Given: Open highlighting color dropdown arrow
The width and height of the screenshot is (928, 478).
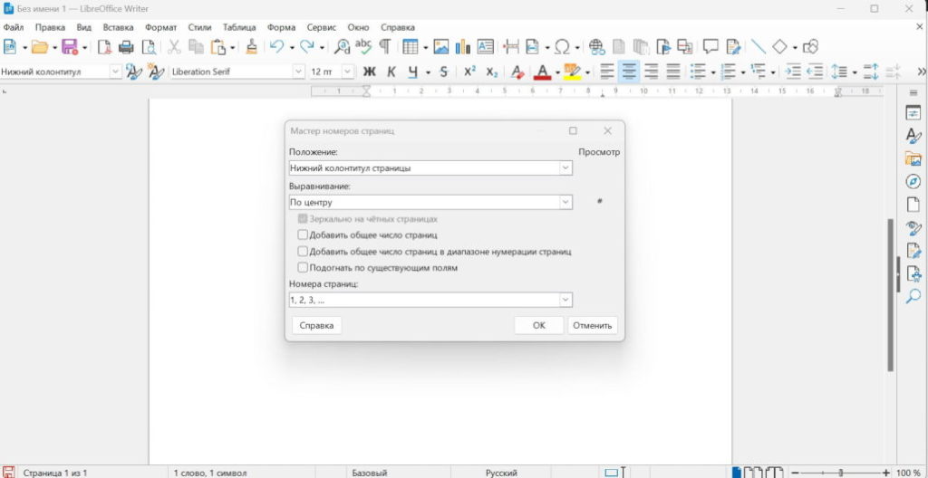Looking at the screenshot, I should pos(587,72).
